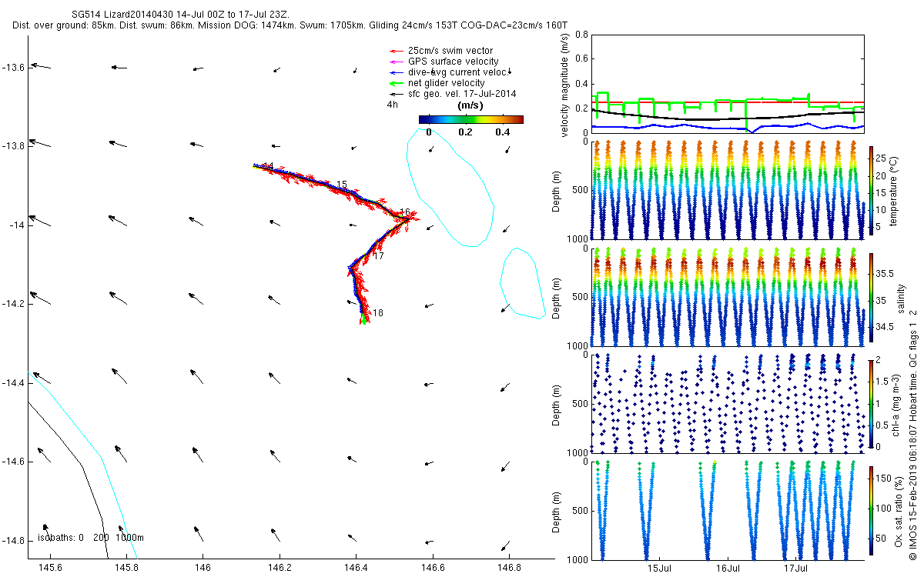This screenshot has width=924, height=577.
Task: Click '150' tick on the oxygen colorbar
Action: (x=885, y=479)
